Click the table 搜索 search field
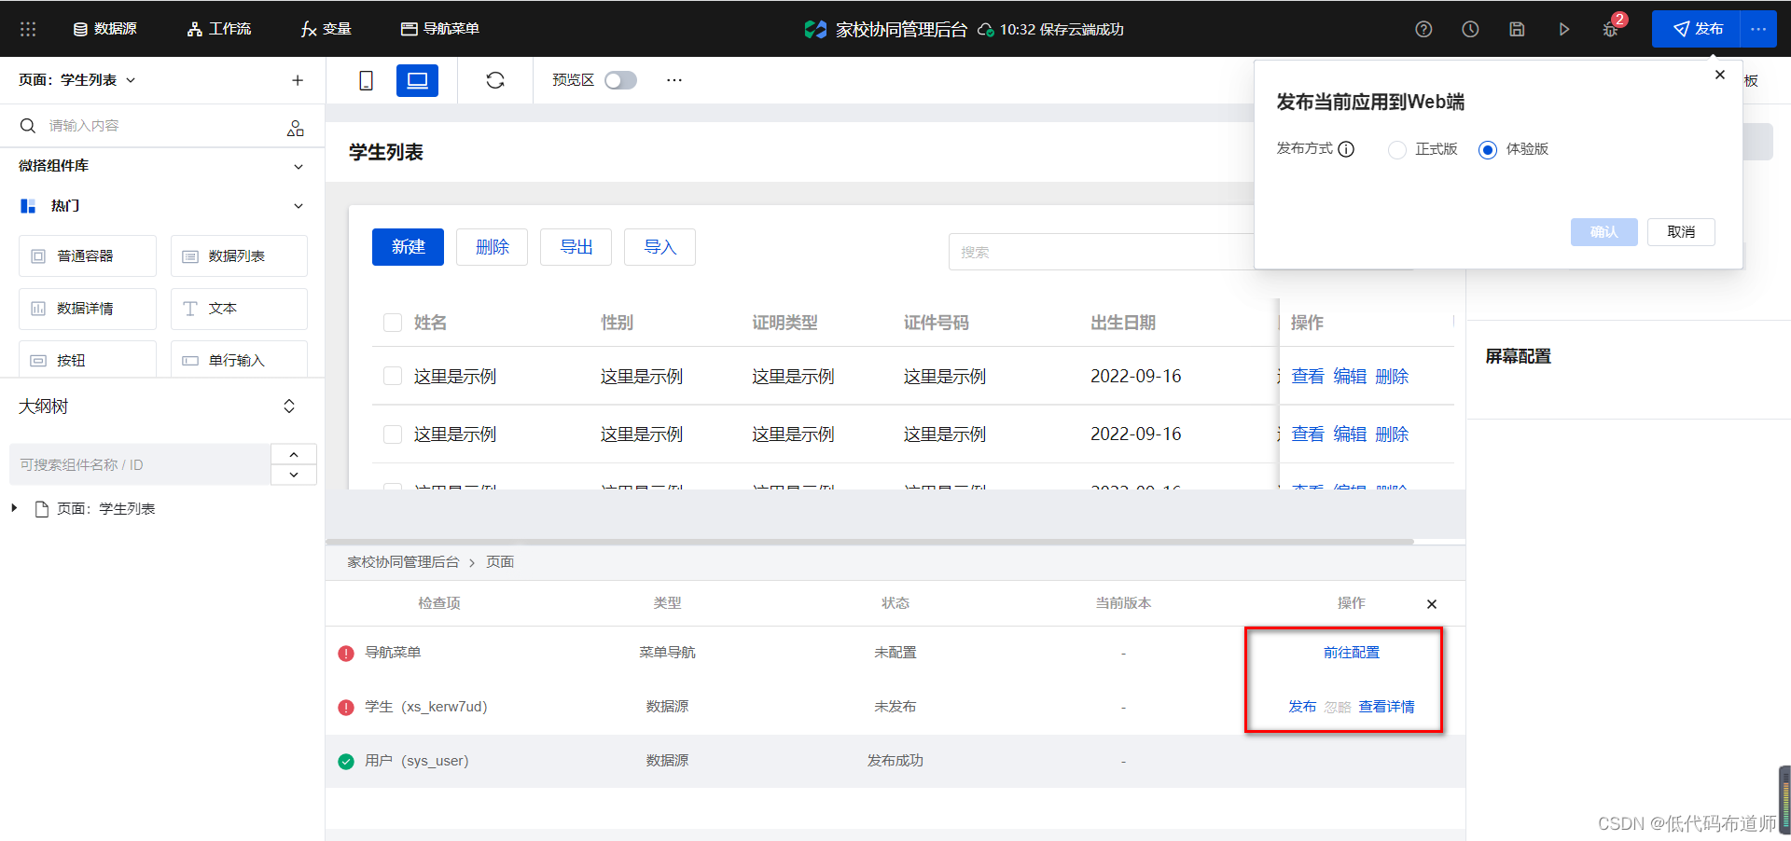 [1101, 252]
